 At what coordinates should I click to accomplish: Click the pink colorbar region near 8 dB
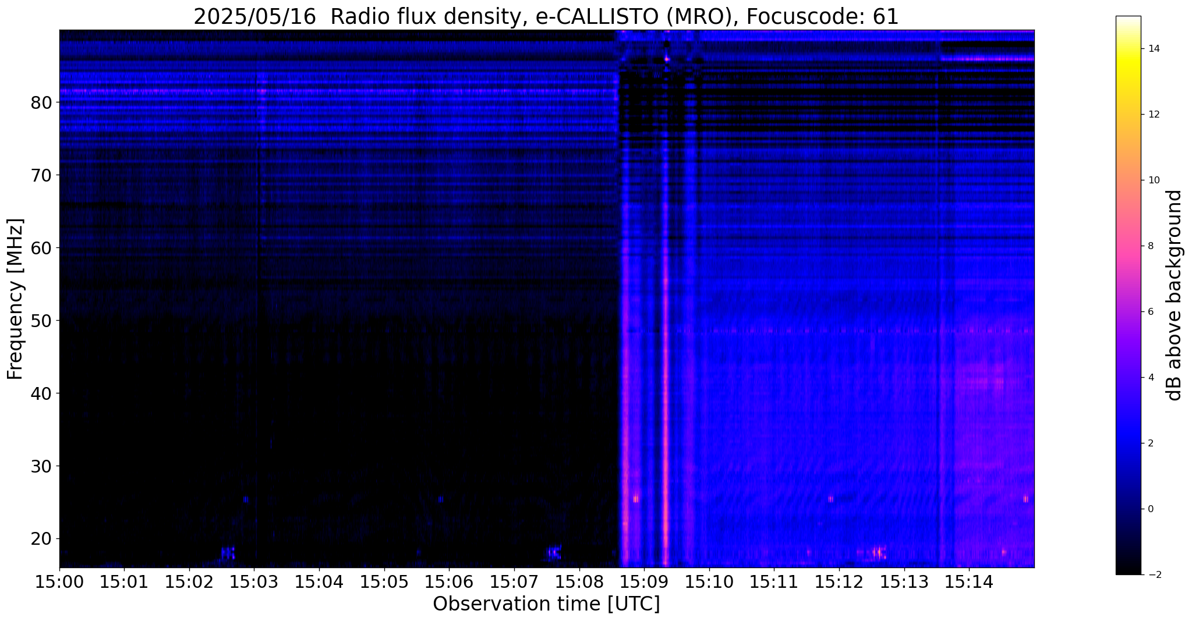[x=1128, y=246]
